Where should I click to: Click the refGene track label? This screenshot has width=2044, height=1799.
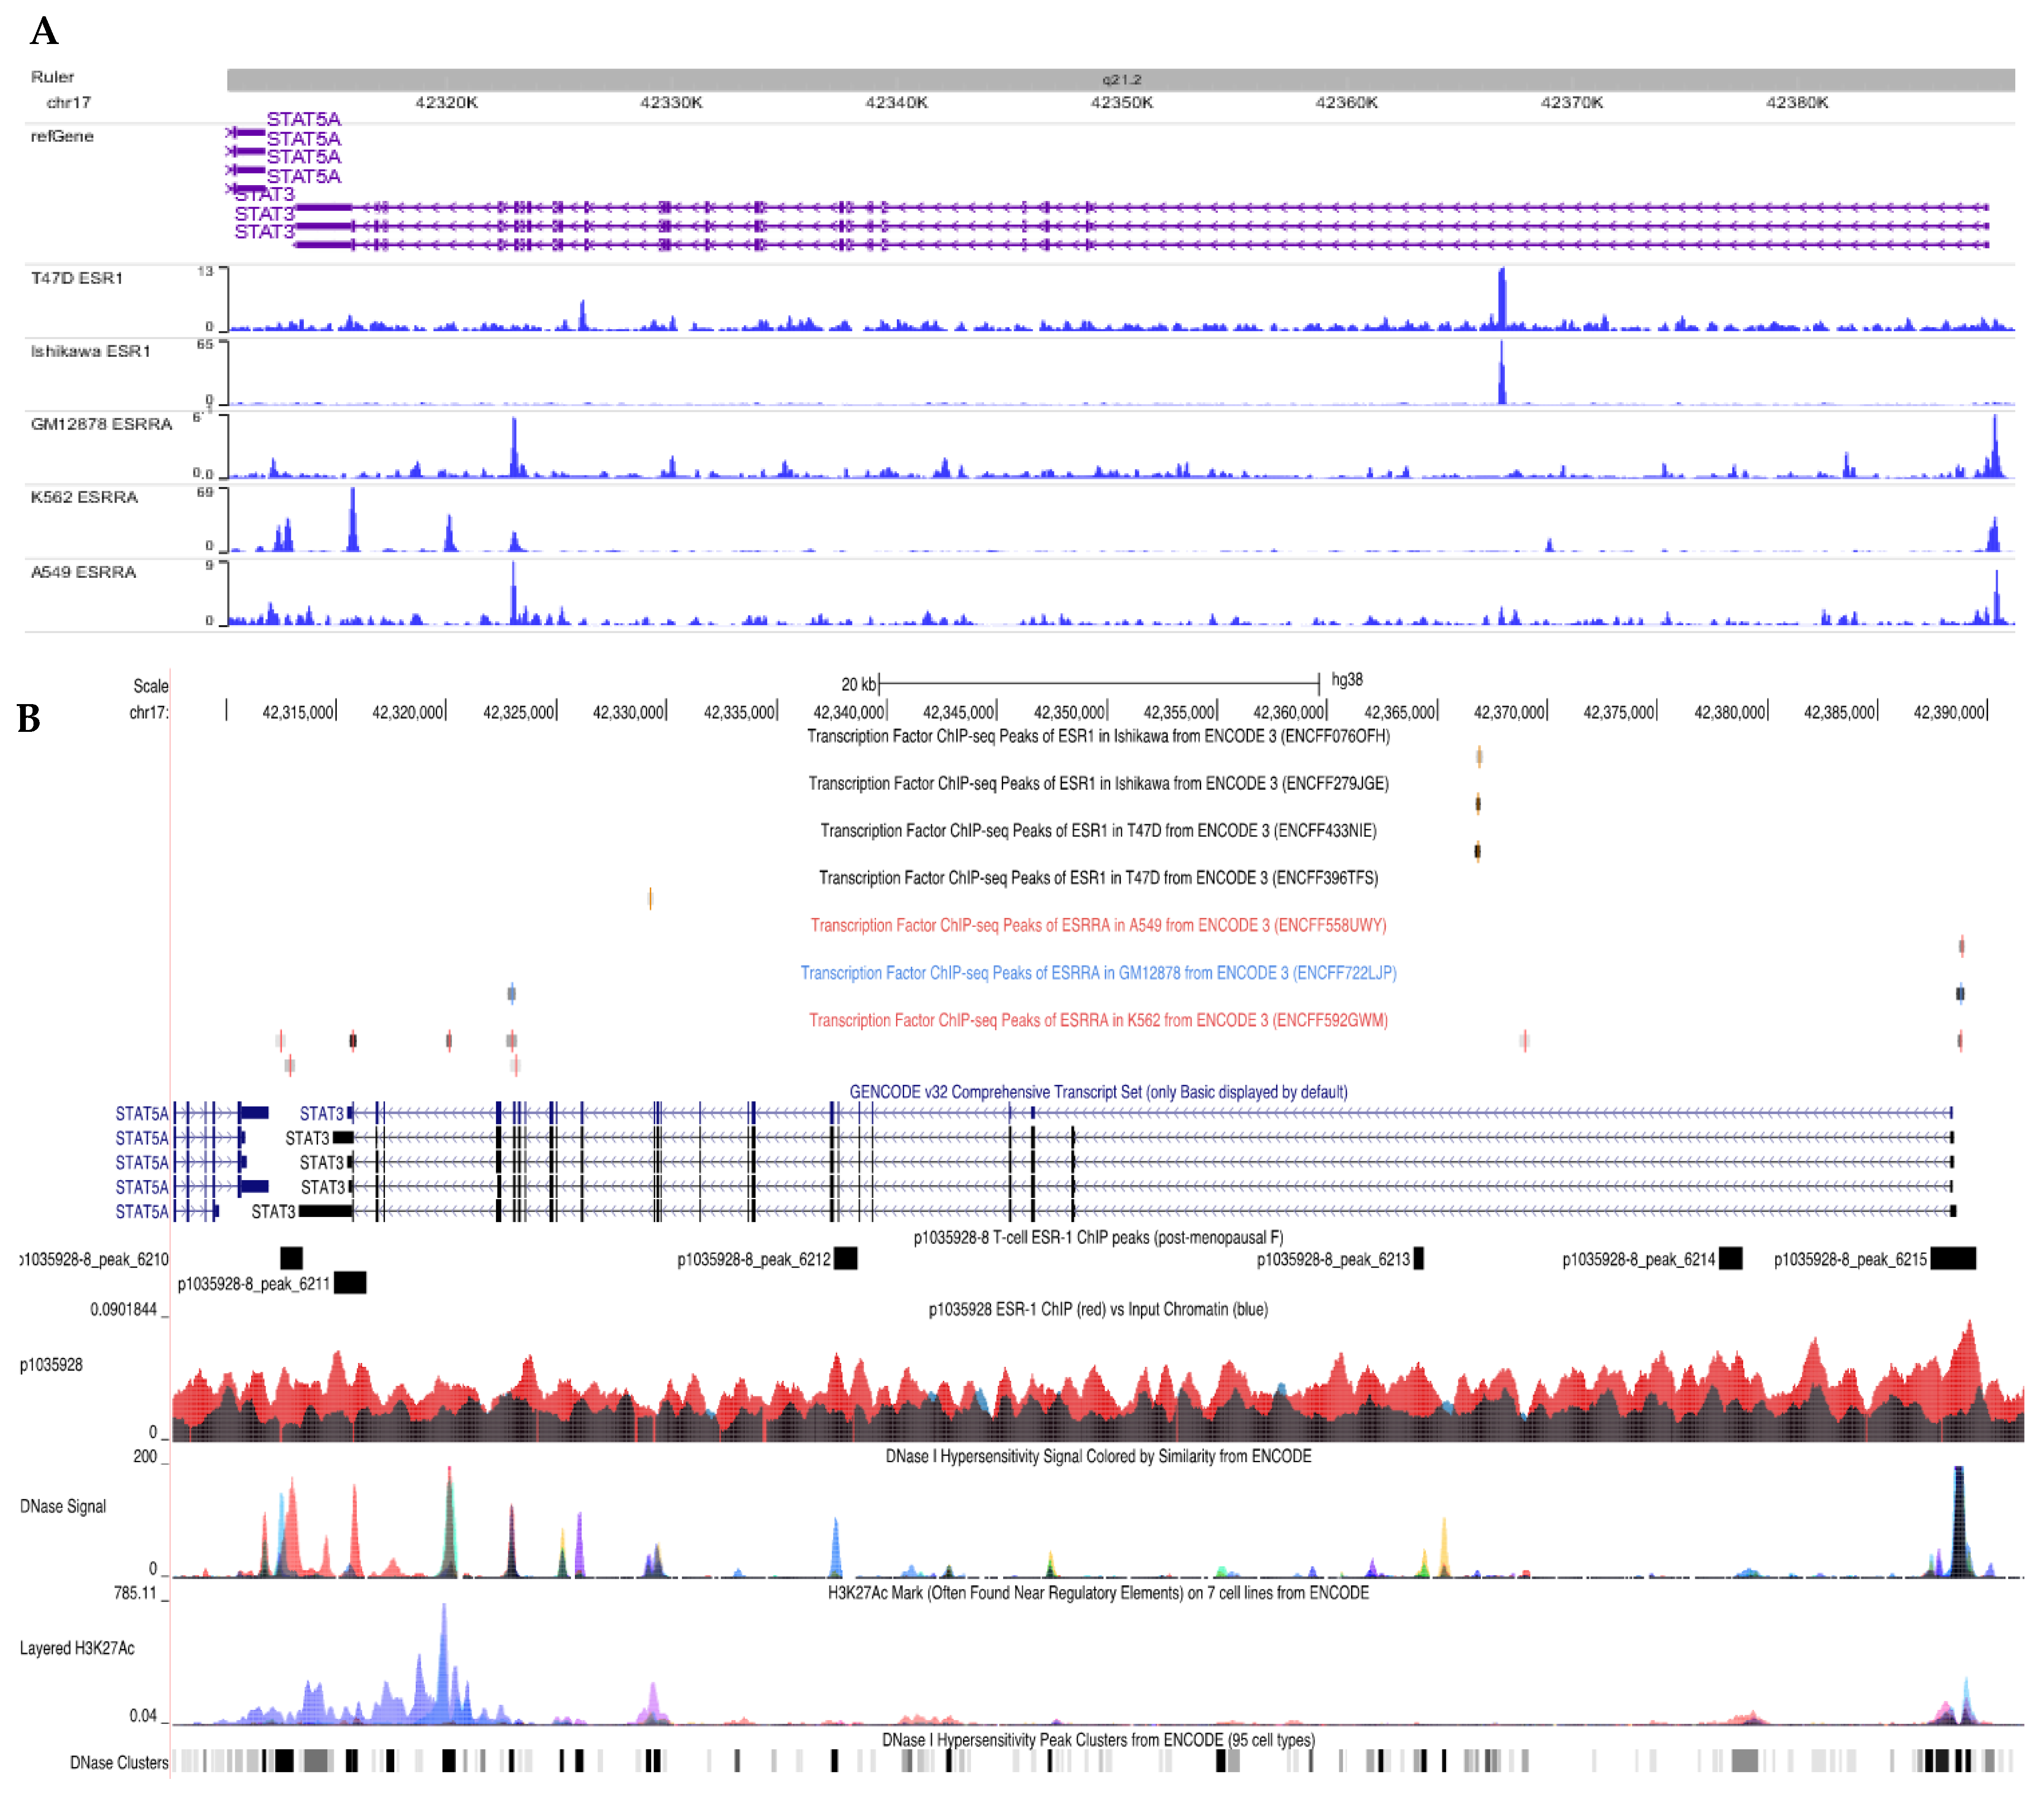[62, 136]
